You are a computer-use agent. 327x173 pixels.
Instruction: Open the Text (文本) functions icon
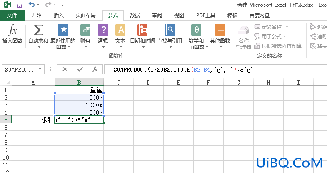(120, 30)
